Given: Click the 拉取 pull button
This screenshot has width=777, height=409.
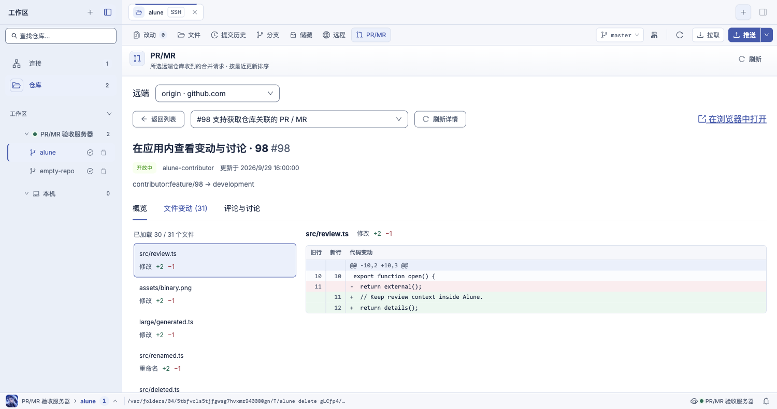Looking at the screenshot, I should (x=708, y=35).
